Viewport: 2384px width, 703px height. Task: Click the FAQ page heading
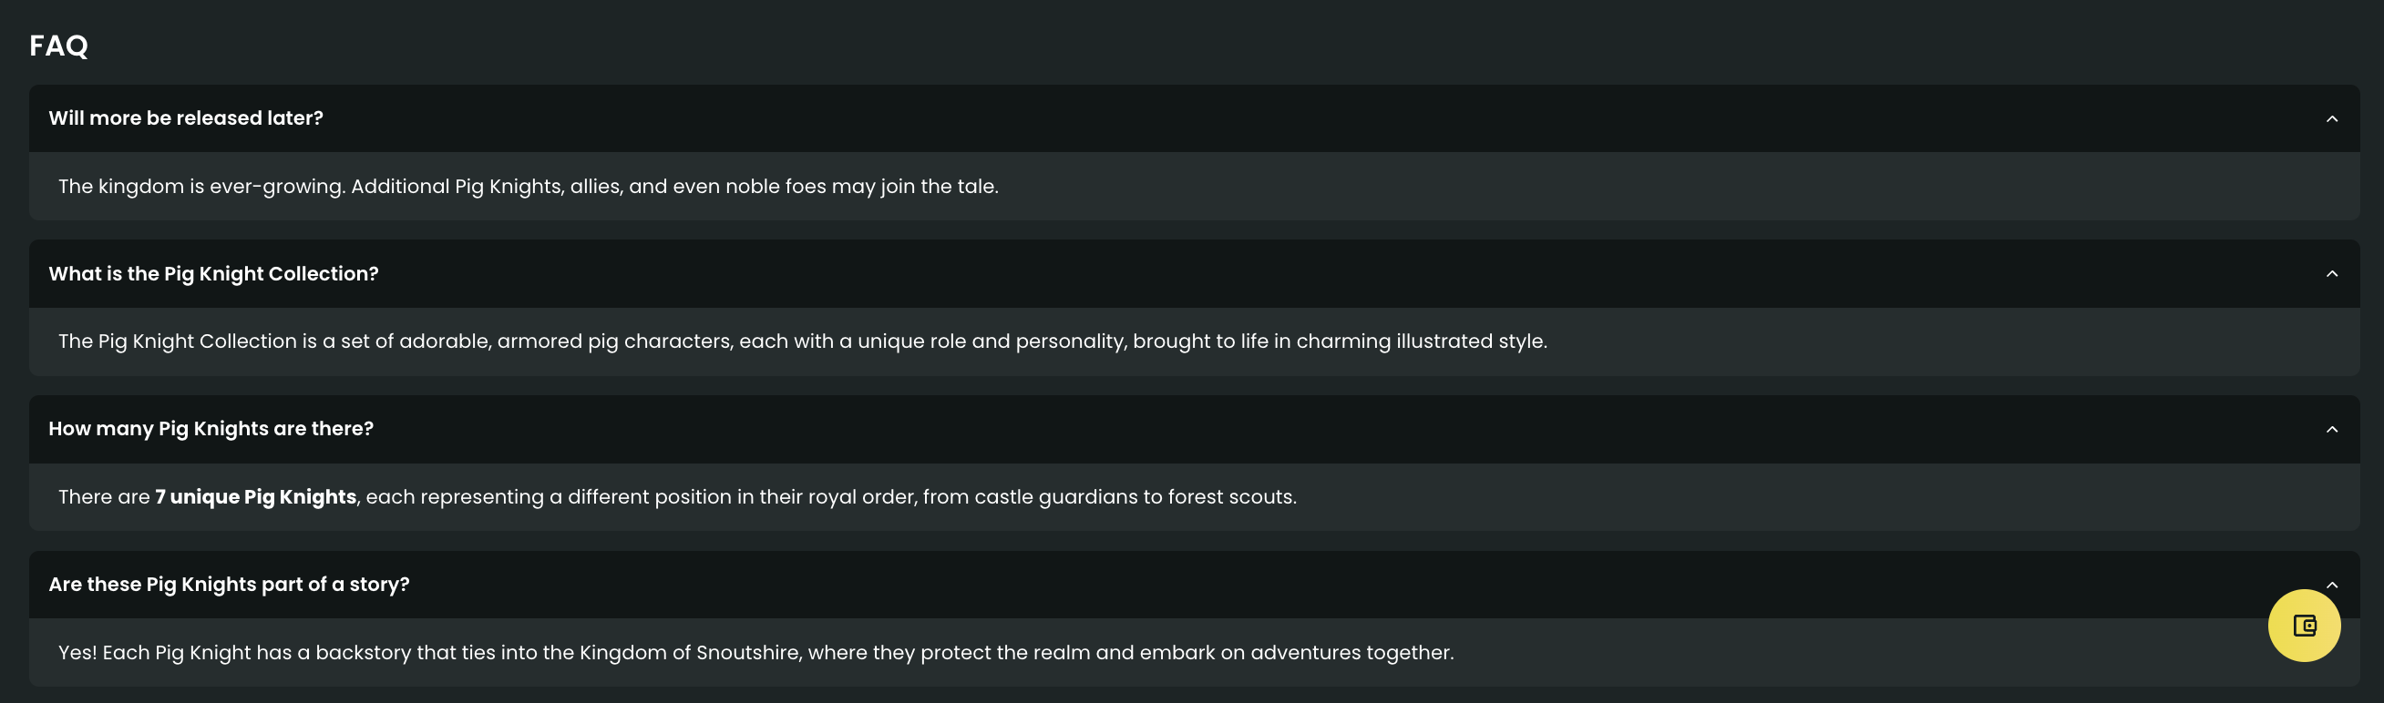tap(58, 45)
